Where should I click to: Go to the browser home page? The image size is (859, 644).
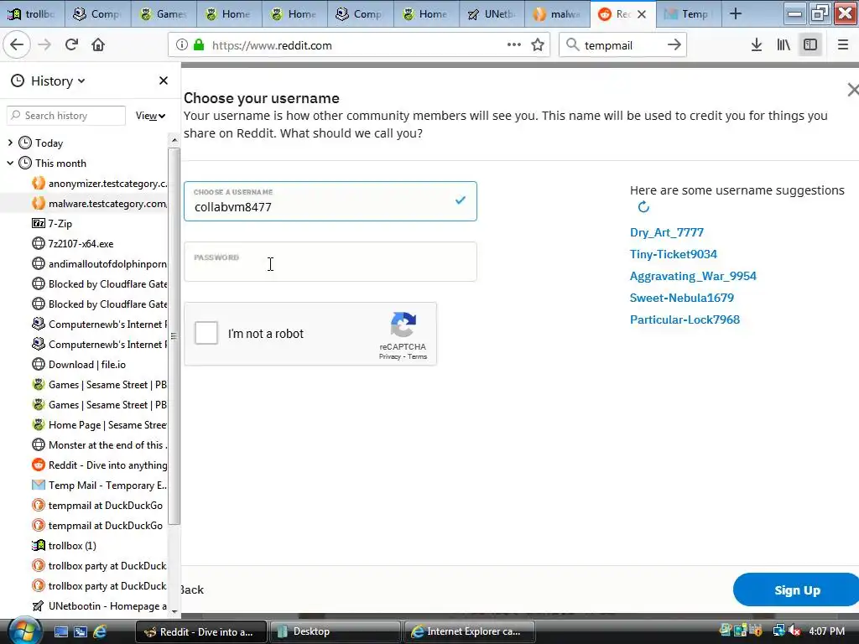(98, 45)
